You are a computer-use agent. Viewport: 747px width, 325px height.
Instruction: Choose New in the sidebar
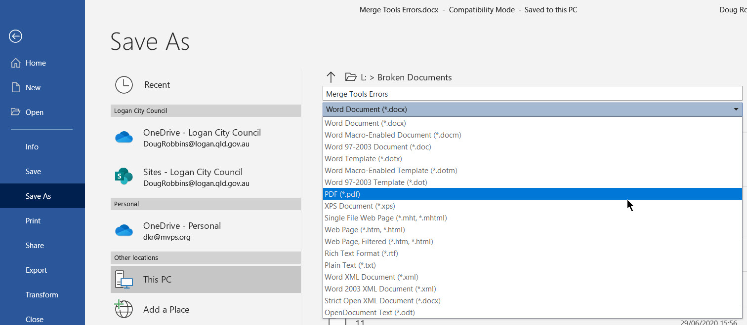point(42,88)
